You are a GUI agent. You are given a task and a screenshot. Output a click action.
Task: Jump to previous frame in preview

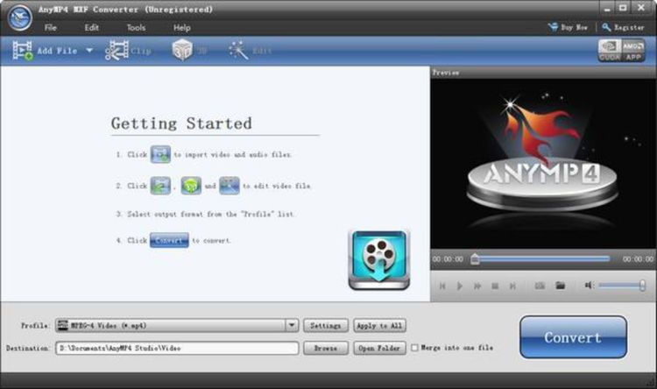pos(442,286)
